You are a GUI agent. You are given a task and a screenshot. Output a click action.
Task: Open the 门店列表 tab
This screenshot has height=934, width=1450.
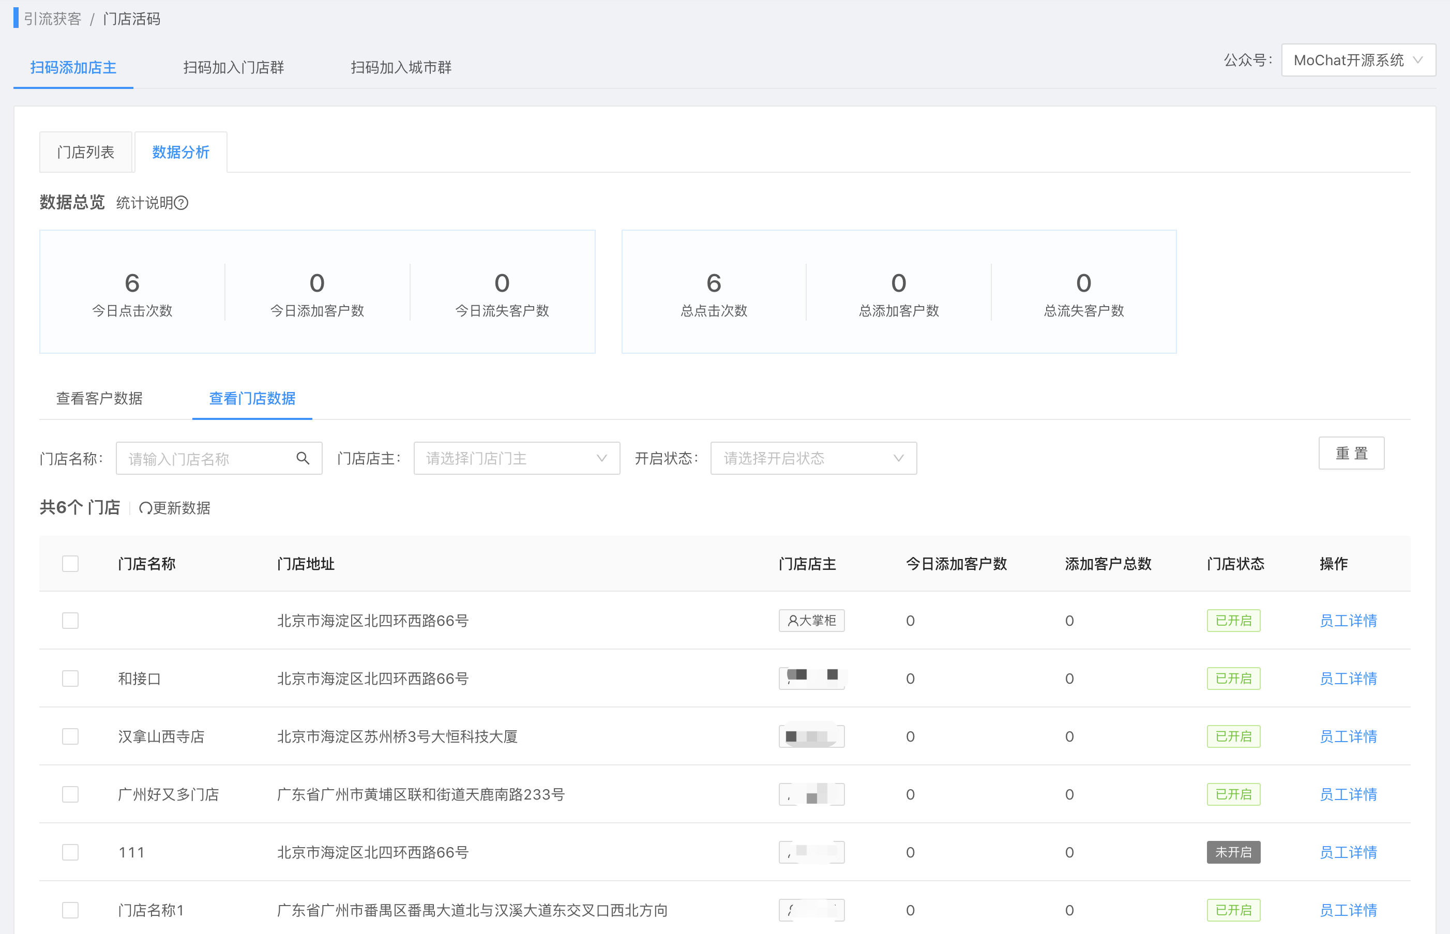tap(85, 152)
